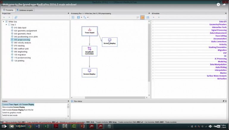Open Word from the taskbar

[x=38, y=126]
